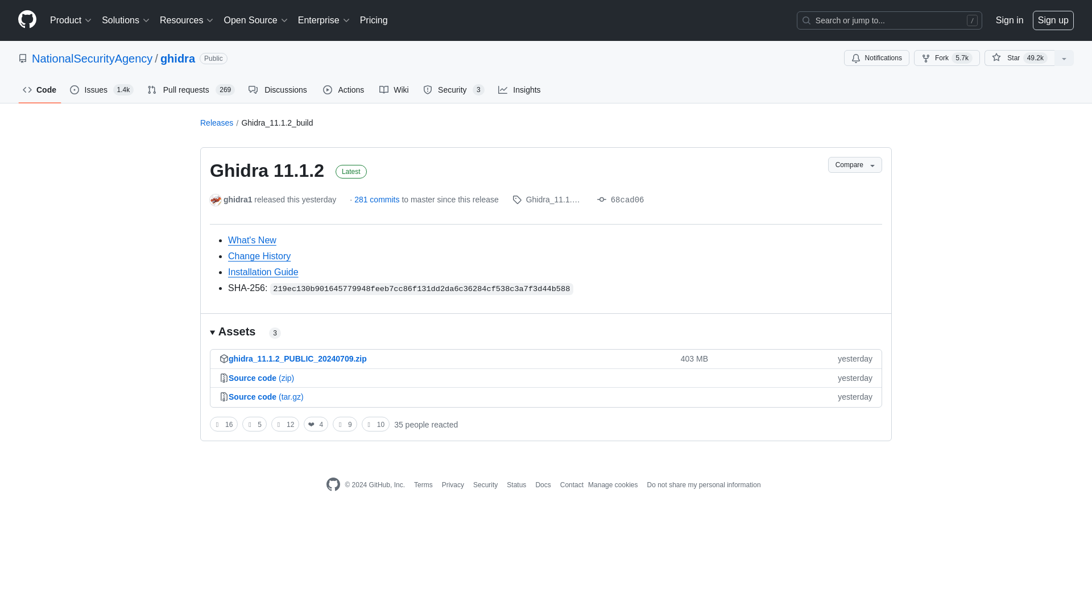Select the Code tab
Screen dimensions: 1092x614
tap(40, 90)
